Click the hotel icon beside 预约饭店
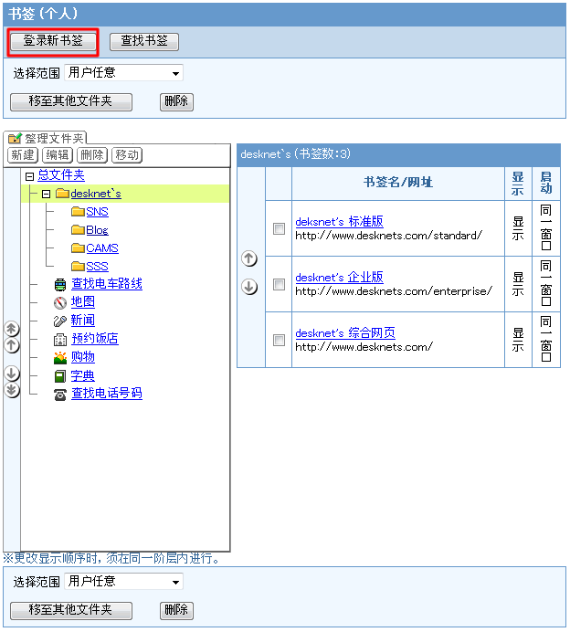 pos(60,339)
